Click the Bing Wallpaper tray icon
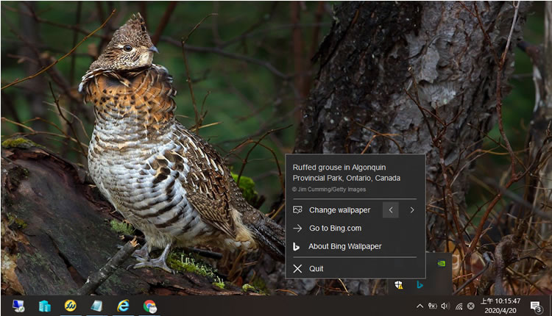Image resolution: width=552 pixels, height=316 pixels. (420, 284)
